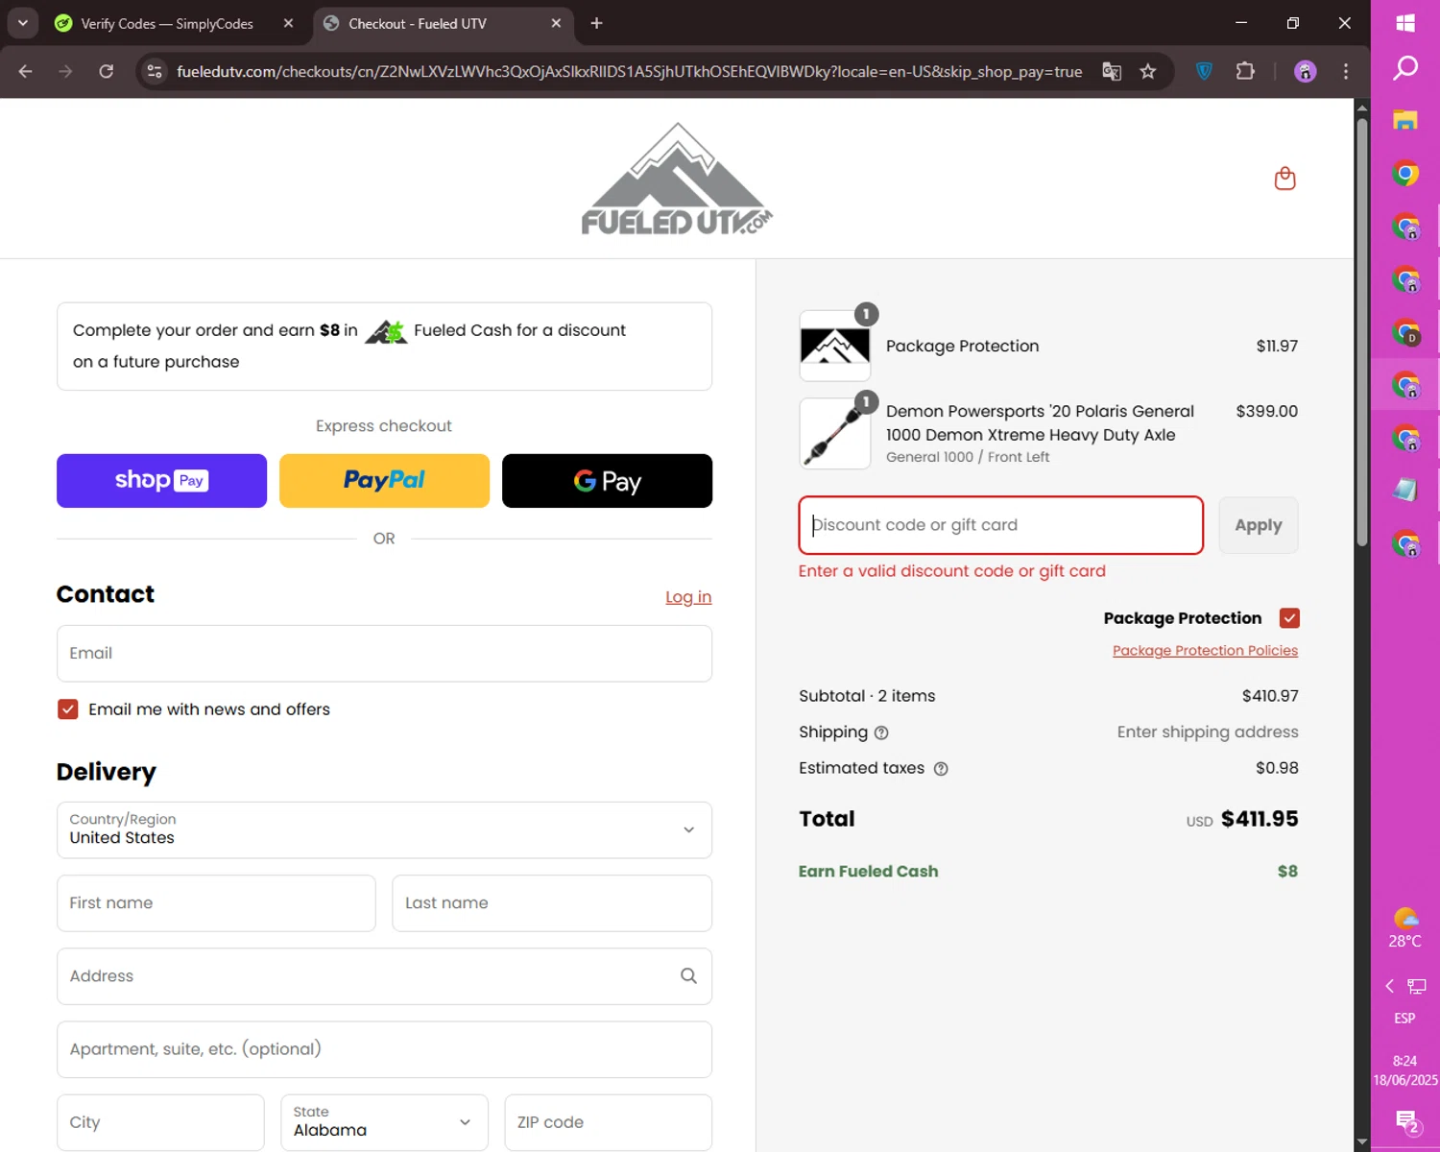Open the translate page icon

[x=1112, y=71]
